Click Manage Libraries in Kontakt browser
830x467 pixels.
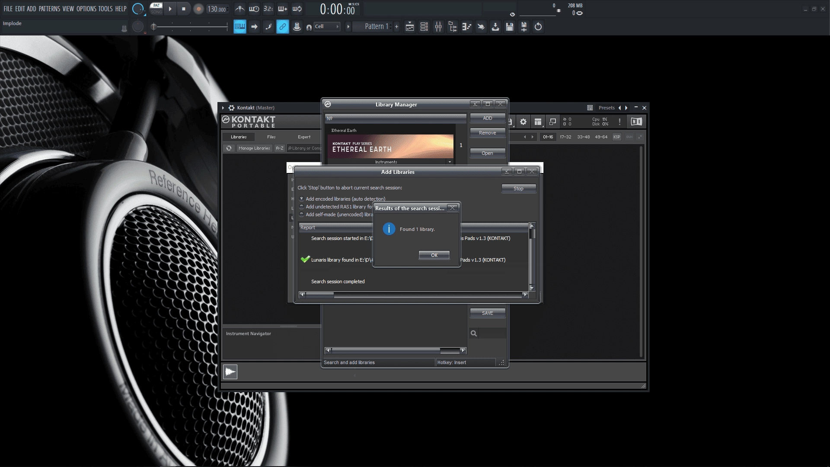pyautogui.click(x=254, y=148)
